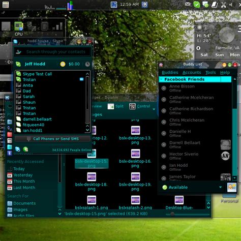Select file bslx-desktop-16.png
This screenshot has width=241, height=241.
coord(135,158)
